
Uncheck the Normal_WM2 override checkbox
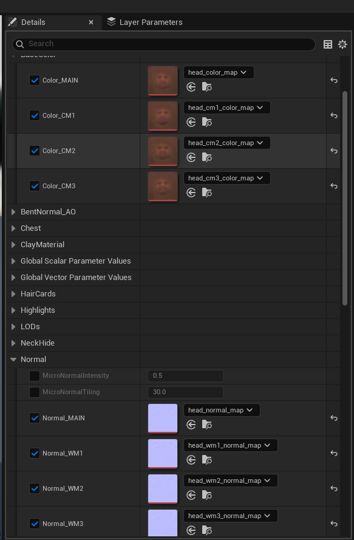pos(35,488)
